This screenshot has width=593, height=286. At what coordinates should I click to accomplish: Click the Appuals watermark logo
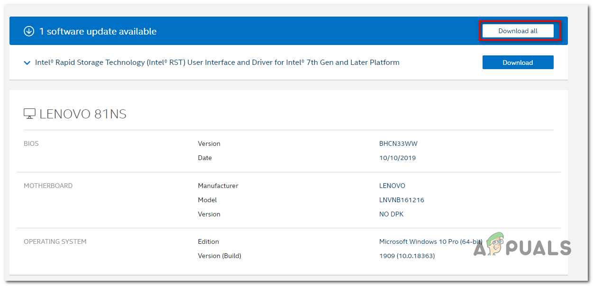pos(522,247)
